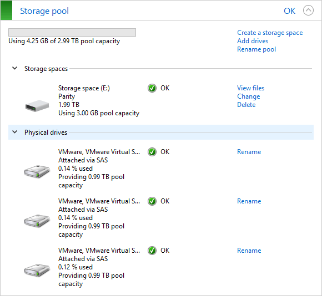Click the pool capacity usage bar
Screen dimensions: 322x296
click(x=72, y=32)
